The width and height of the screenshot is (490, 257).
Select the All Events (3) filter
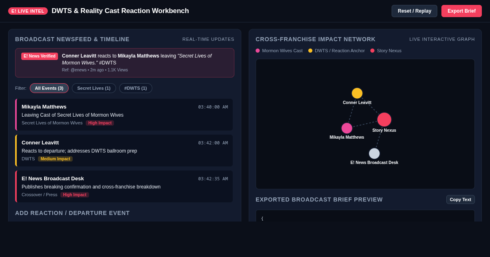(49, 88)
